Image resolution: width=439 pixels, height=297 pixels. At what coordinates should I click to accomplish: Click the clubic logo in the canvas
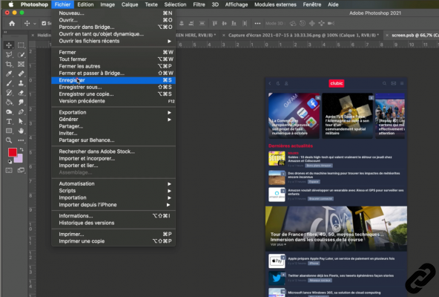point(336,83)
